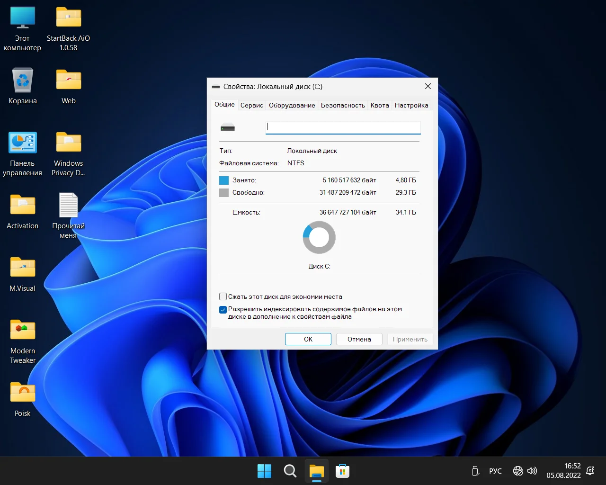
Task: Click the 29,3 ГБ free size
Action: pos(406,193)
